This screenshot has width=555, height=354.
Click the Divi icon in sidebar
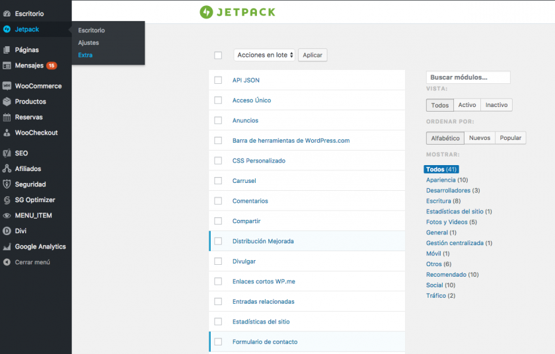point(7,231)
